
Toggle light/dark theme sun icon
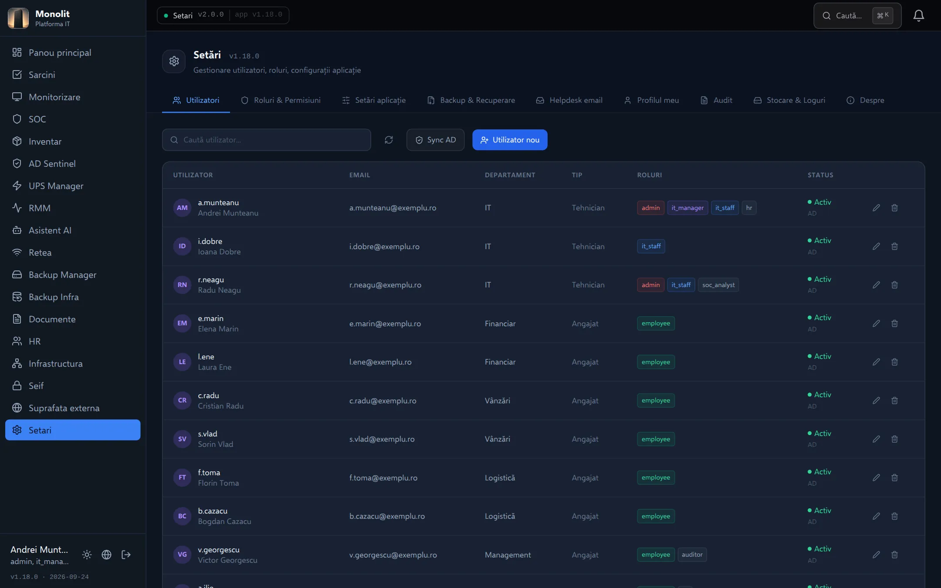[87, 554]
